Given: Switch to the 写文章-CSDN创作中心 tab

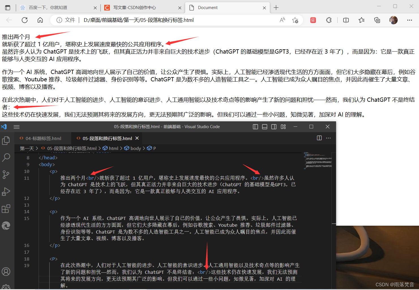Looking at the screenshot, I should point(143,8).
